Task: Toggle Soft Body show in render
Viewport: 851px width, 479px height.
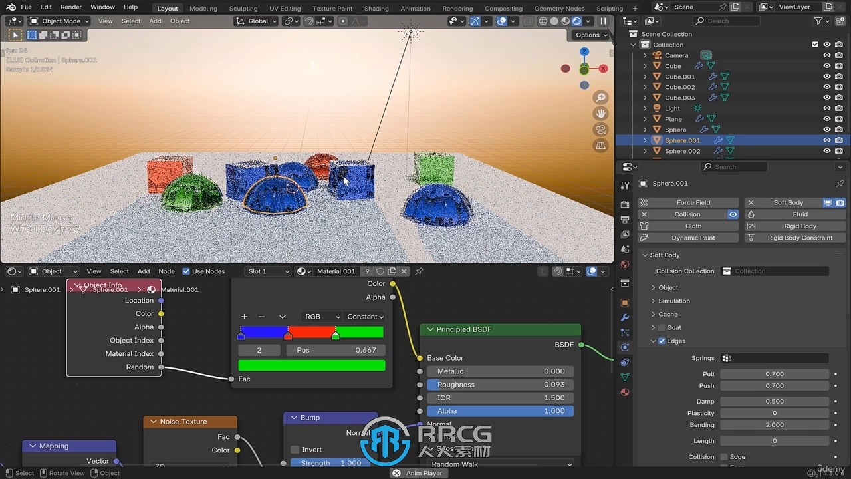Action: [840, 202]
